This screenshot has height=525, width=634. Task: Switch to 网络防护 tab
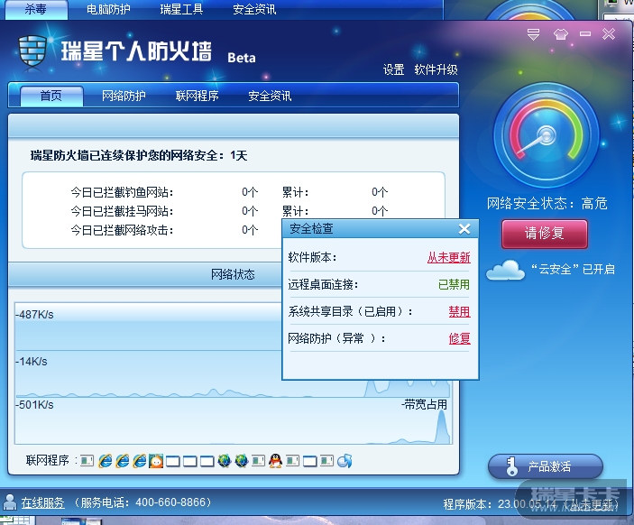(124, 97)
